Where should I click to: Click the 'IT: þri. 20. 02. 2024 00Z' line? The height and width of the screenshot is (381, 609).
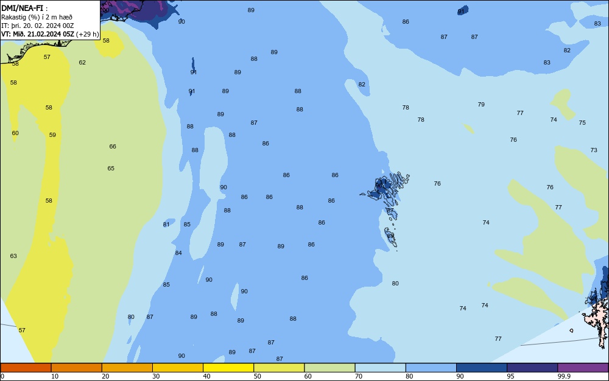pyautogui.click(x=37, y=26)
